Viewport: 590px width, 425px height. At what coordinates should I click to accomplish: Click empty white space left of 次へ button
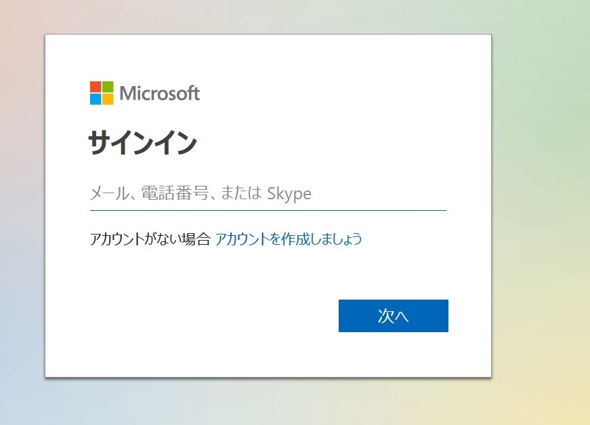tap(203, 316)
